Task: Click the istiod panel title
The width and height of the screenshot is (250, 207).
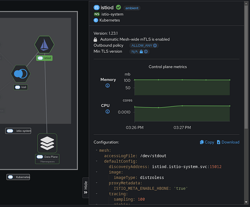Action: coord(107,8)
